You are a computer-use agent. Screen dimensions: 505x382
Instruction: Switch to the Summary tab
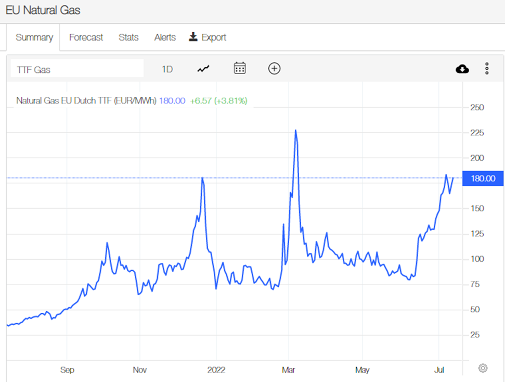click(34, 37)
